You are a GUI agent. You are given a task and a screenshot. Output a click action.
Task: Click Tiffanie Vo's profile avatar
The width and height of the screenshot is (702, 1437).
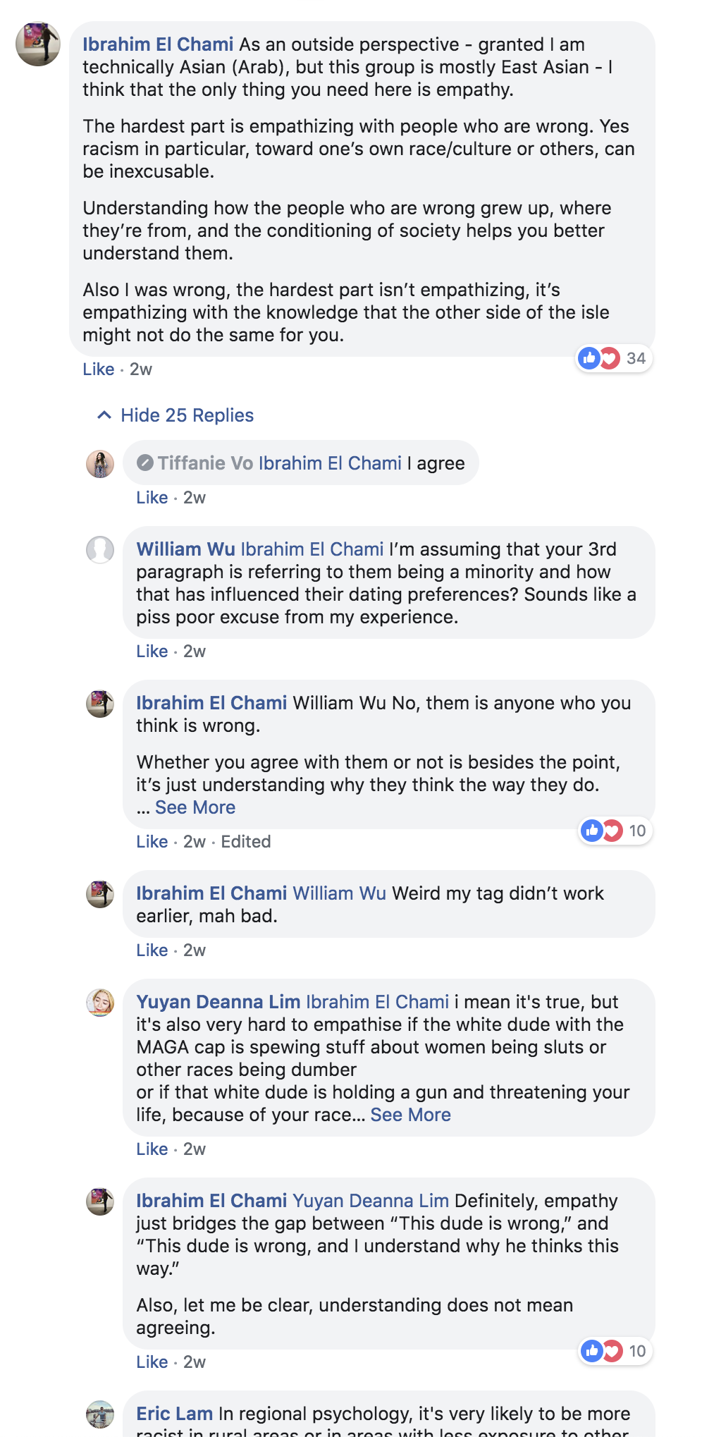[100, 464]
